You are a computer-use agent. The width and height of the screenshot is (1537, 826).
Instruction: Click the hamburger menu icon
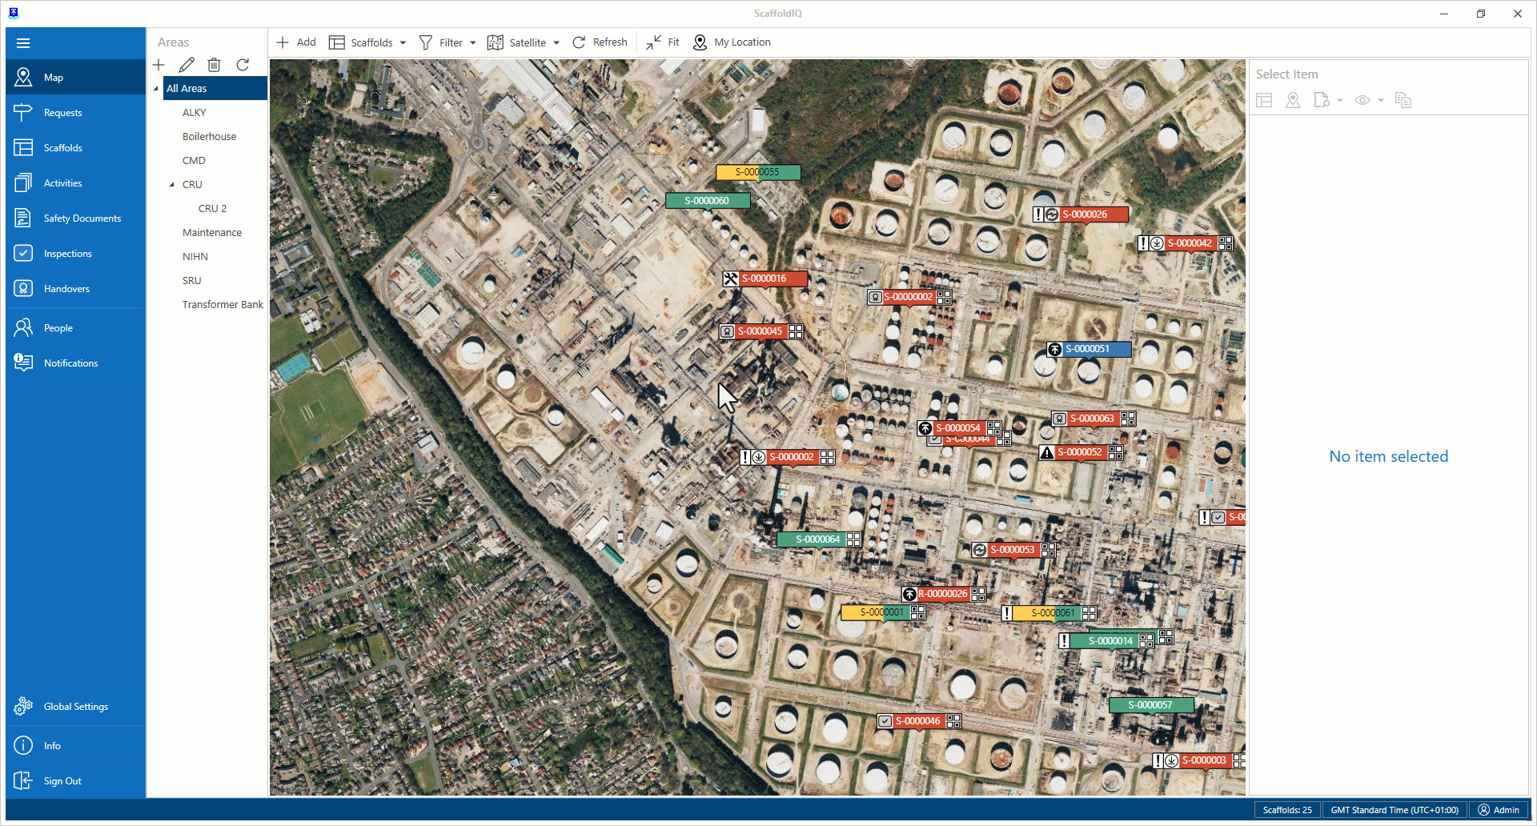(x=23, y=43)
